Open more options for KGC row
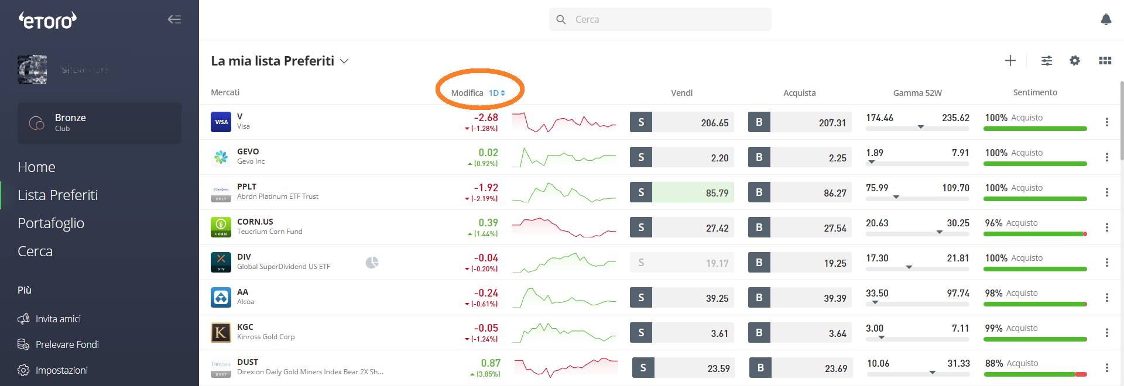The image size is (1124, 386). (1106, 332)
